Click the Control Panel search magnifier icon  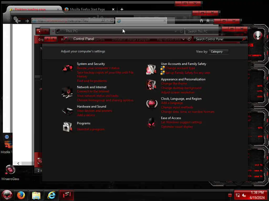(x=244, y=39)
